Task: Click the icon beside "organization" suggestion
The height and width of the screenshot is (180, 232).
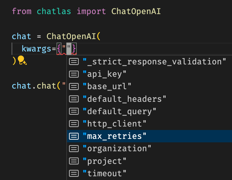Action: (x=74, y=148)
